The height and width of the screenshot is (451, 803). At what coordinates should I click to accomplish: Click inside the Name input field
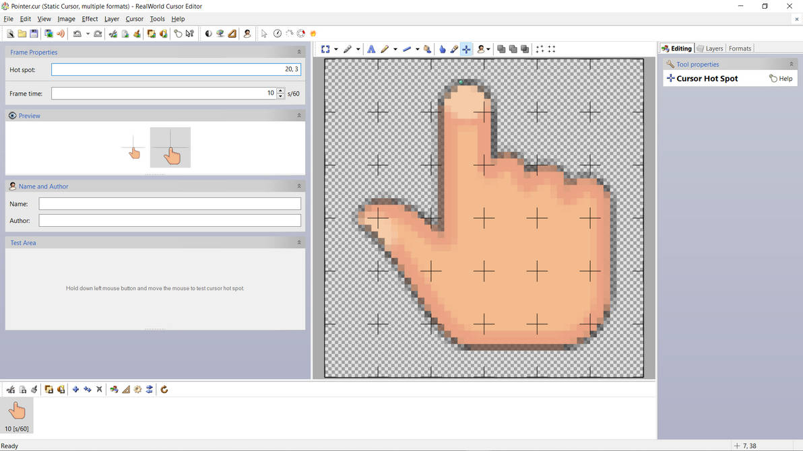[169, 203]
